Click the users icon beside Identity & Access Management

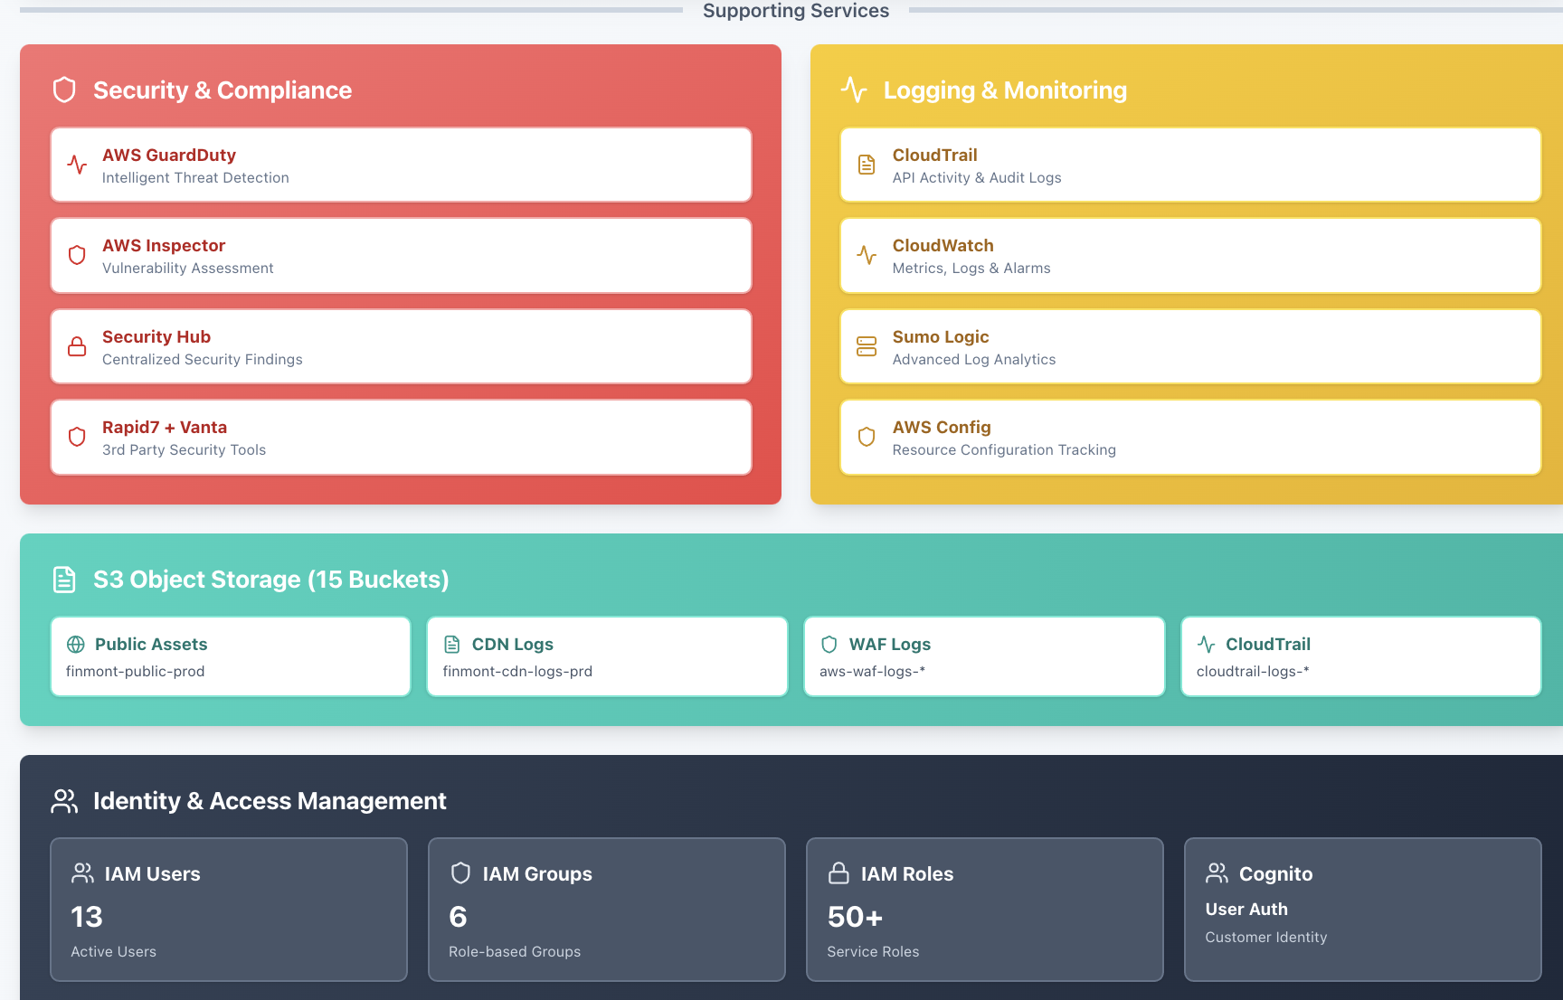pyautogui.click(x=64, y=801)
